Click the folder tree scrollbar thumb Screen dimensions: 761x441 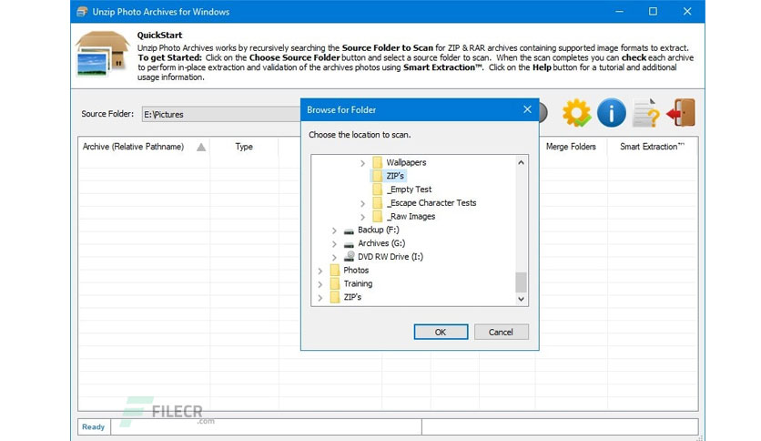(x=521, y=282)
